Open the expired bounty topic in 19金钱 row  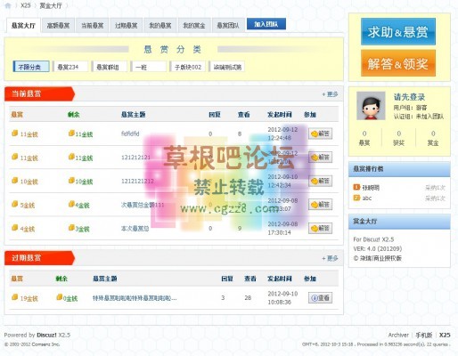click(135, 298)
